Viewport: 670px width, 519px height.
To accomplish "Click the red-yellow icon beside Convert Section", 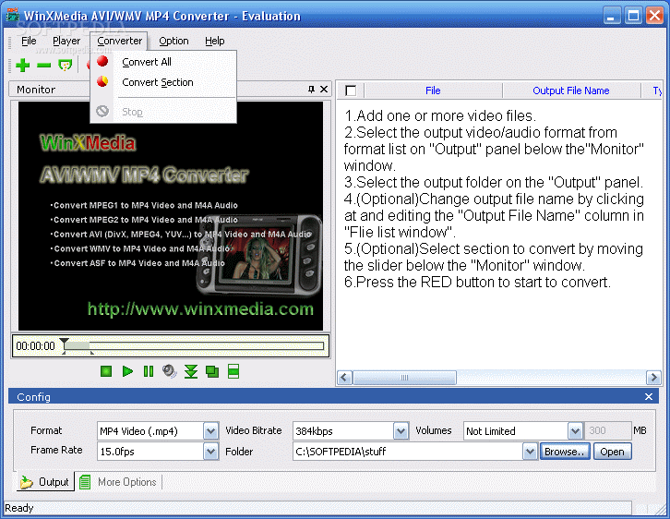I will click(102, 81).
